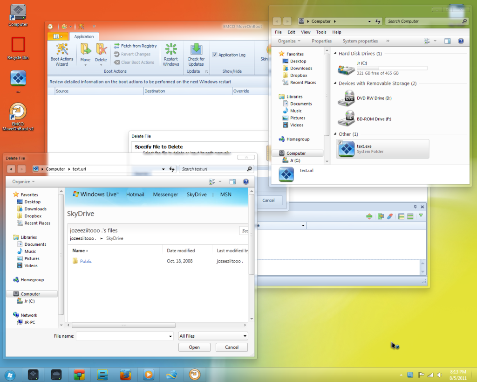Open MSN link in Windows Live bar
Image resolution: width=477 pixels, height=382 pixels.
click(226, 194)
